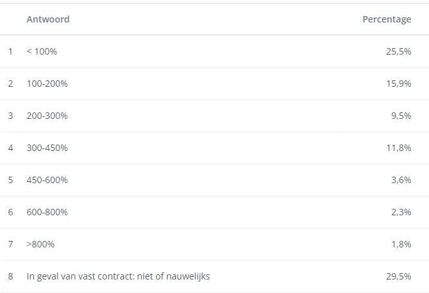This screenshot has height=293, width=429.
Task: Click the '450-600%' answer row
Action: pyautogui.click(x=47, y=180)
